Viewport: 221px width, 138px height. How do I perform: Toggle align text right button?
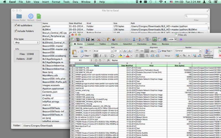[x=147, y=56]
